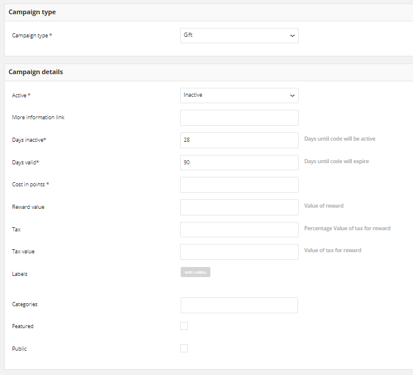
Task: Select the Tax percentage input box
Action: tap(239, 230)
